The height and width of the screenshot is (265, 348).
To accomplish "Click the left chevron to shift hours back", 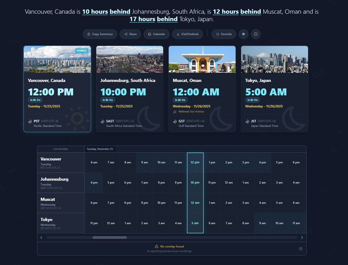I will click(41, 237).
